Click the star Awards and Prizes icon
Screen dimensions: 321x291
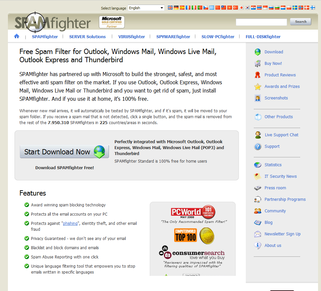[x=258, y=87]
